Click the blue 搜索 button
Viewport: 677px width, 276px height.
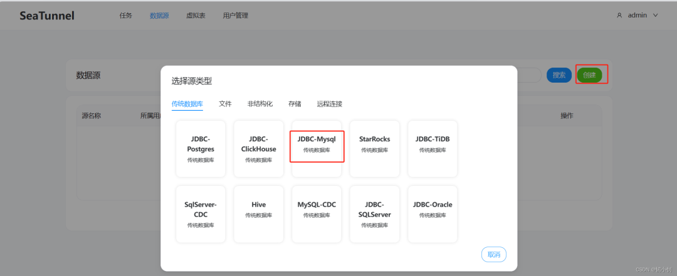coord(559,75)
